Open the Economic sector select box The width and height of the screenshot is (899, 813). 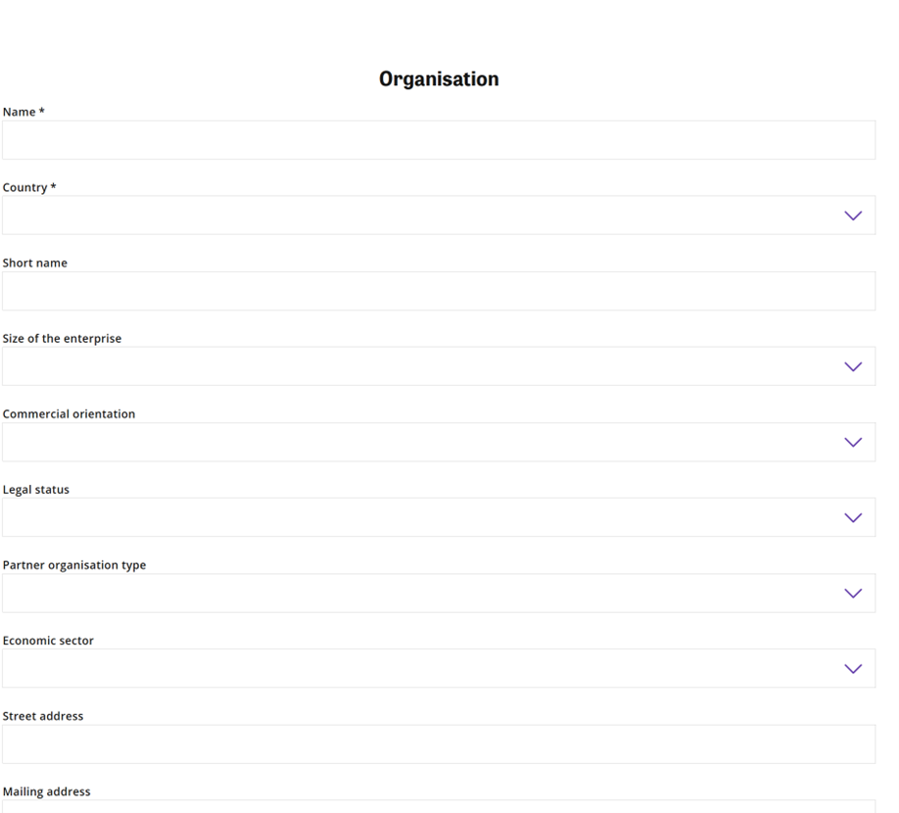(x=421, y=668)
